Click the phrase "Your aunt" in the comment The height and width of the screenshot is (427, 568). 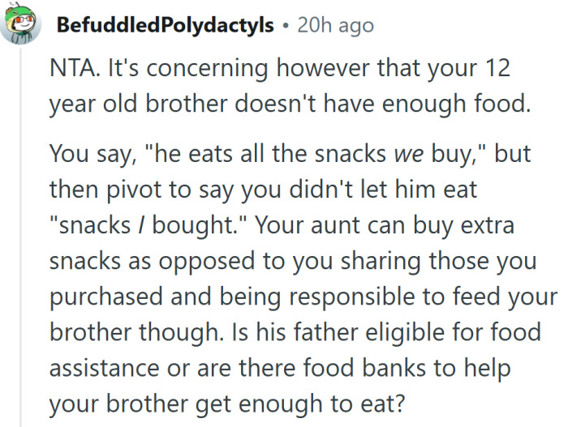point(296,224)
